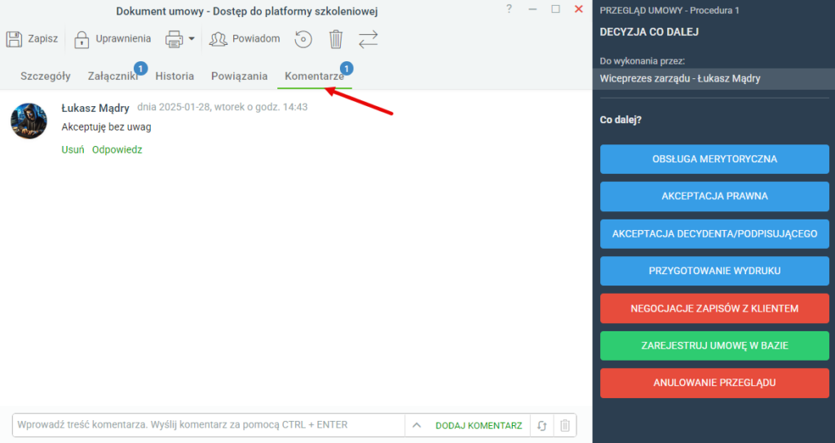This screenshot has width=835, height=443.
Task: Click Łukasz Mądry comment author name
Action: (x=95, y=108)
